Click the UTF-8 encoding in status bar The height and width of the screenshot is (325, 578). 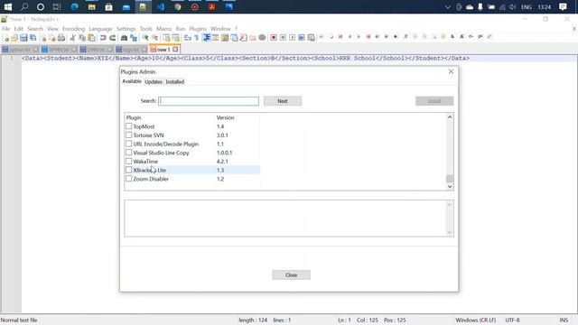click(x=512, y=320)
